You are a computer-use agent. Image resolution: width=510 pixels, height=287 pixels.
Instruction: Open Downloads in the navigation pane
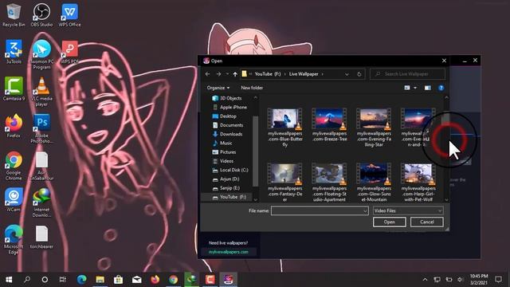click(x=231, y=134)
